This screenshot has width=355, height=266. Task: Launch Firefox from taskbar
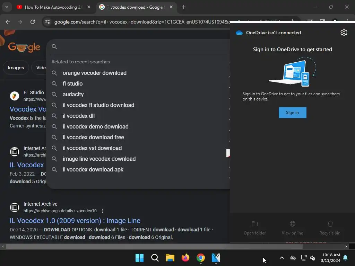pyautogui.click(x=185, y=258)
